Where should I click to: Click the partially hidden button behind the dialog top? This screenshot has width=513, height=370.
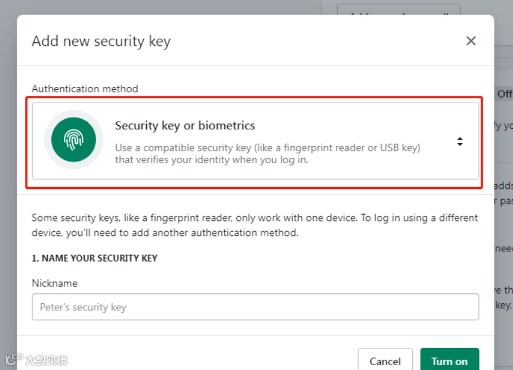pos(398,9)
